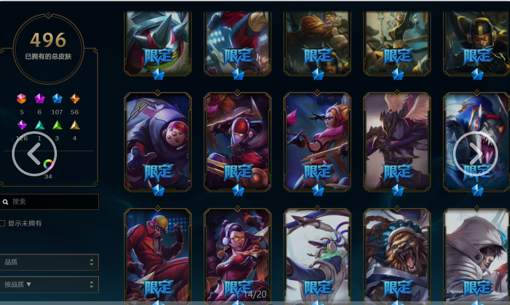This screenshot has height=305, width=510.
Task: Click the teal triangle icon showing 1
Action: tap(39, 125)
